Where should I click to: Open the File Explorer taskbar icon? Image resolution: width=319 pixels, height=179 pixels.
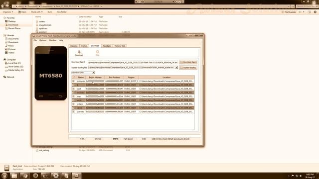pyautogui.click(x=14, y=176)
